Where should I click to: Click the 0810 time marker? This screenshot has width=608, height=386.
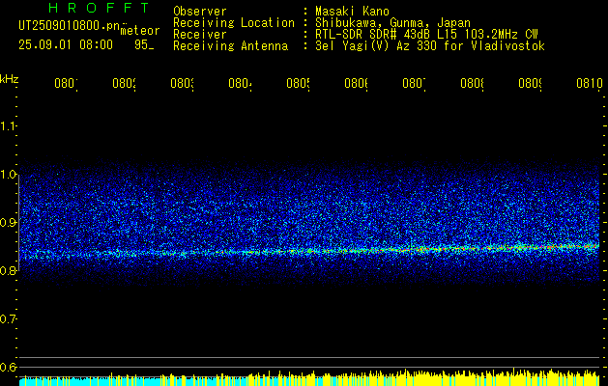(590, 83)
